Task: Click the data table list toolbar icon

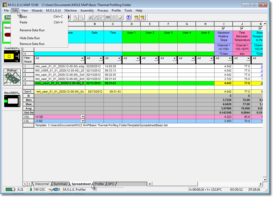Action: coord(114,17)
